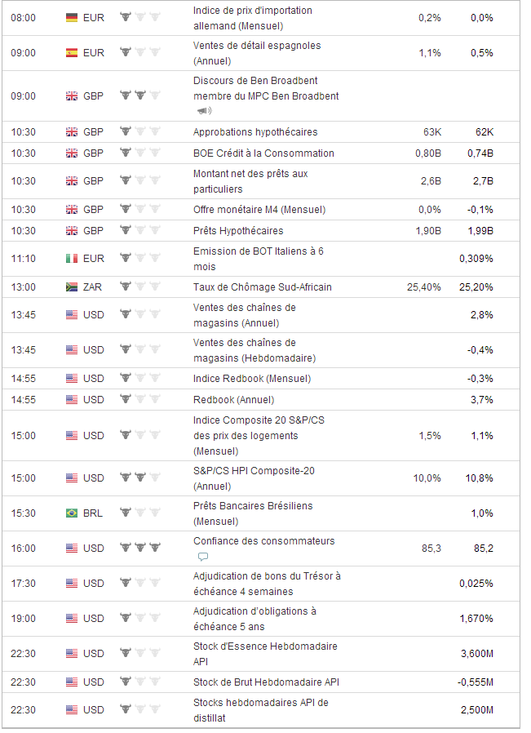
Task: Open BOE Crédit à la Consommation details
Action: pyautogui.click(x=263, y=153)
